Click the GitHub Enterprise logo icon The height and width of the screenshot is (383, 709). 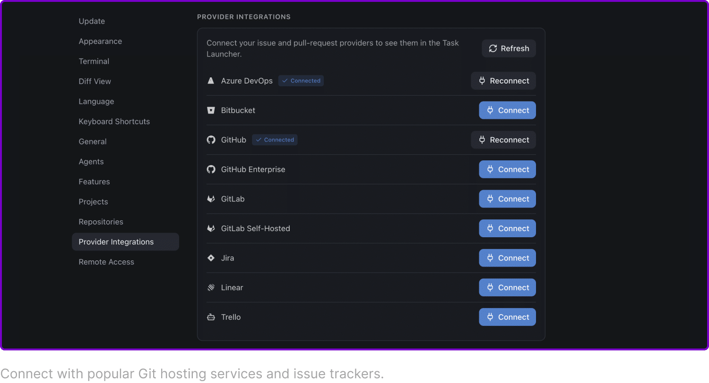(211, 169)
